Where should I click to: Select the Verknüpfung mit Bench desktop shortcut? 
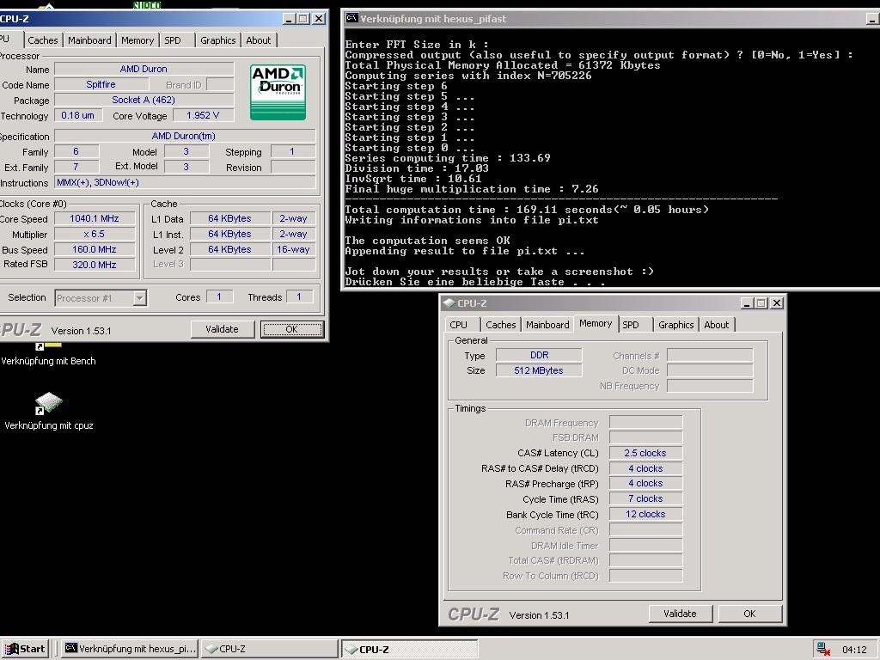pyautogui.click(x=48, y=361)
